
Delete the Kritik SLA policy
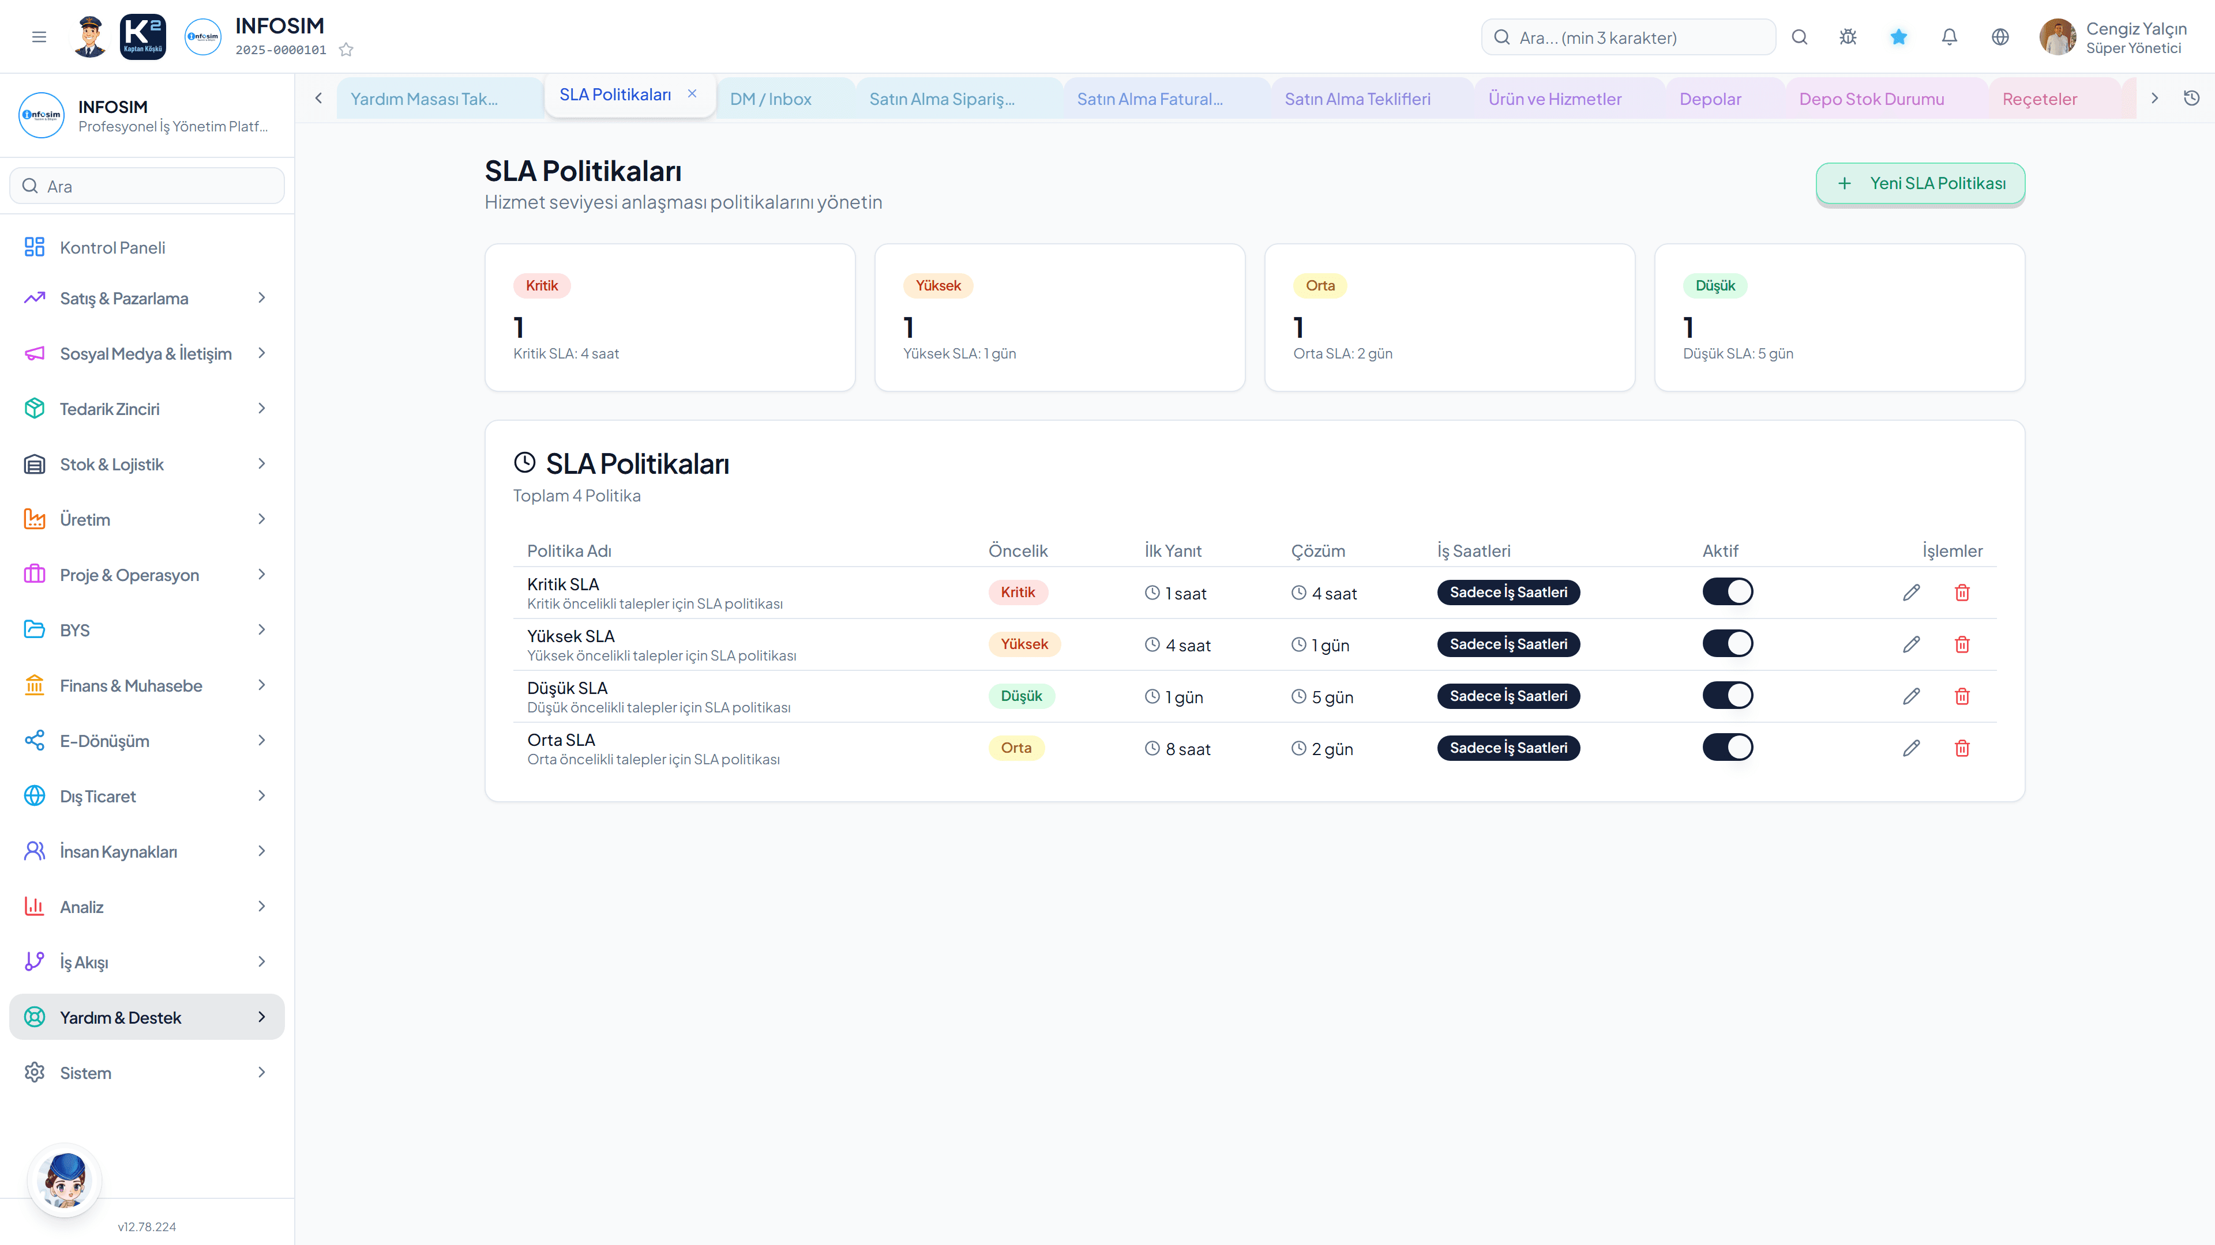pos(1961,593)
